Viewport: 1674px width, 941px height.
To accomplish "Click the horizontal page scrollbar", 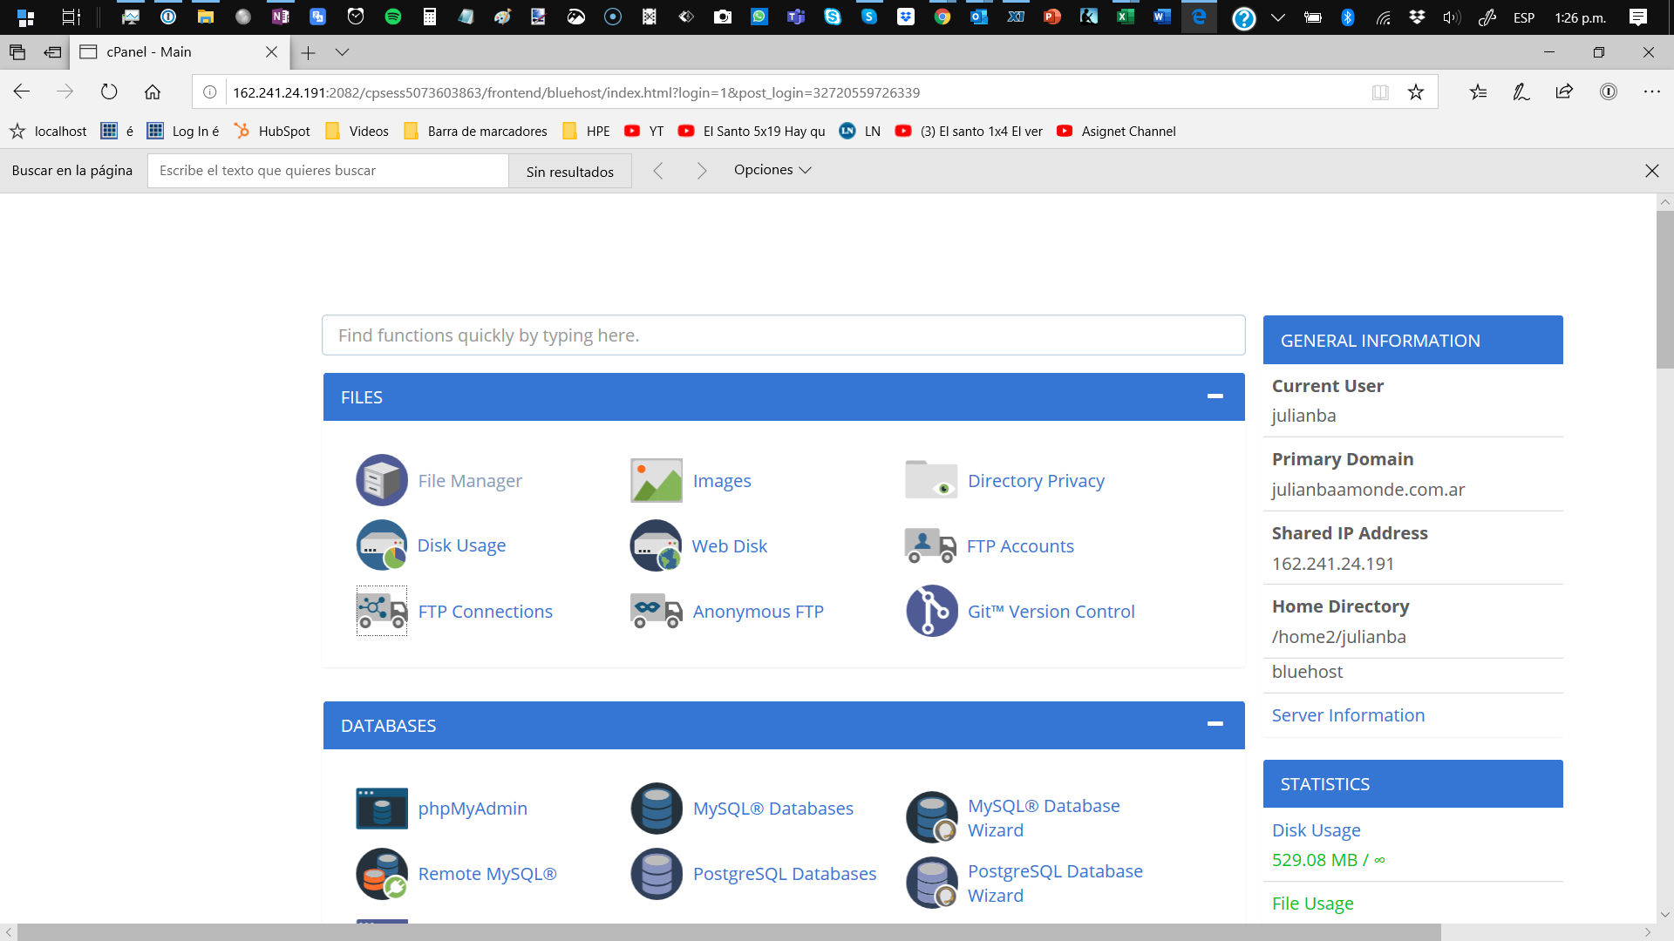I will [729, 931].
